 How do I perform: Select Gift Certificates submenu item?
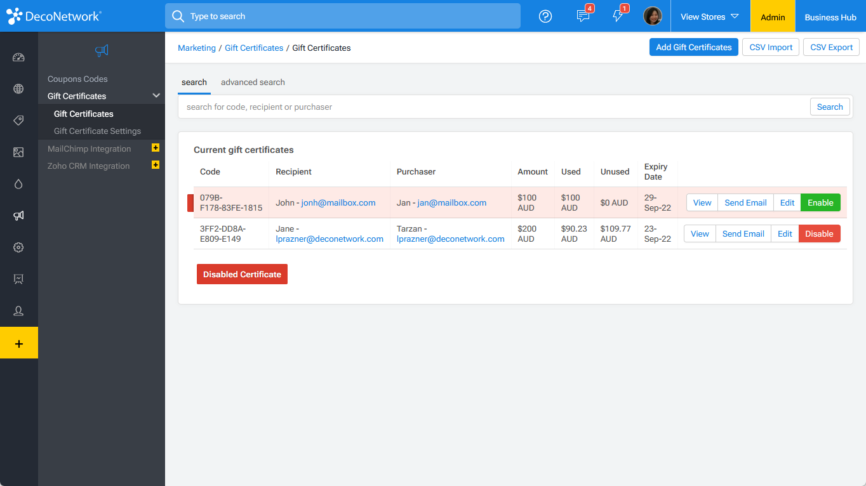(x=84, y=114)
